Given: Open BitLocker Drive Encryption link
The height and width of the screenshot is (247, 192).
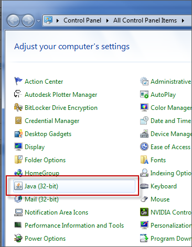Looking at the screenshot, I should point(61,108).
